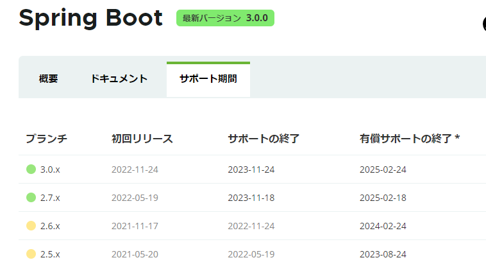Click the yellow status dot for 2.5.x
The height and width of the screenshot is (260, 486).
click(31, 254)
